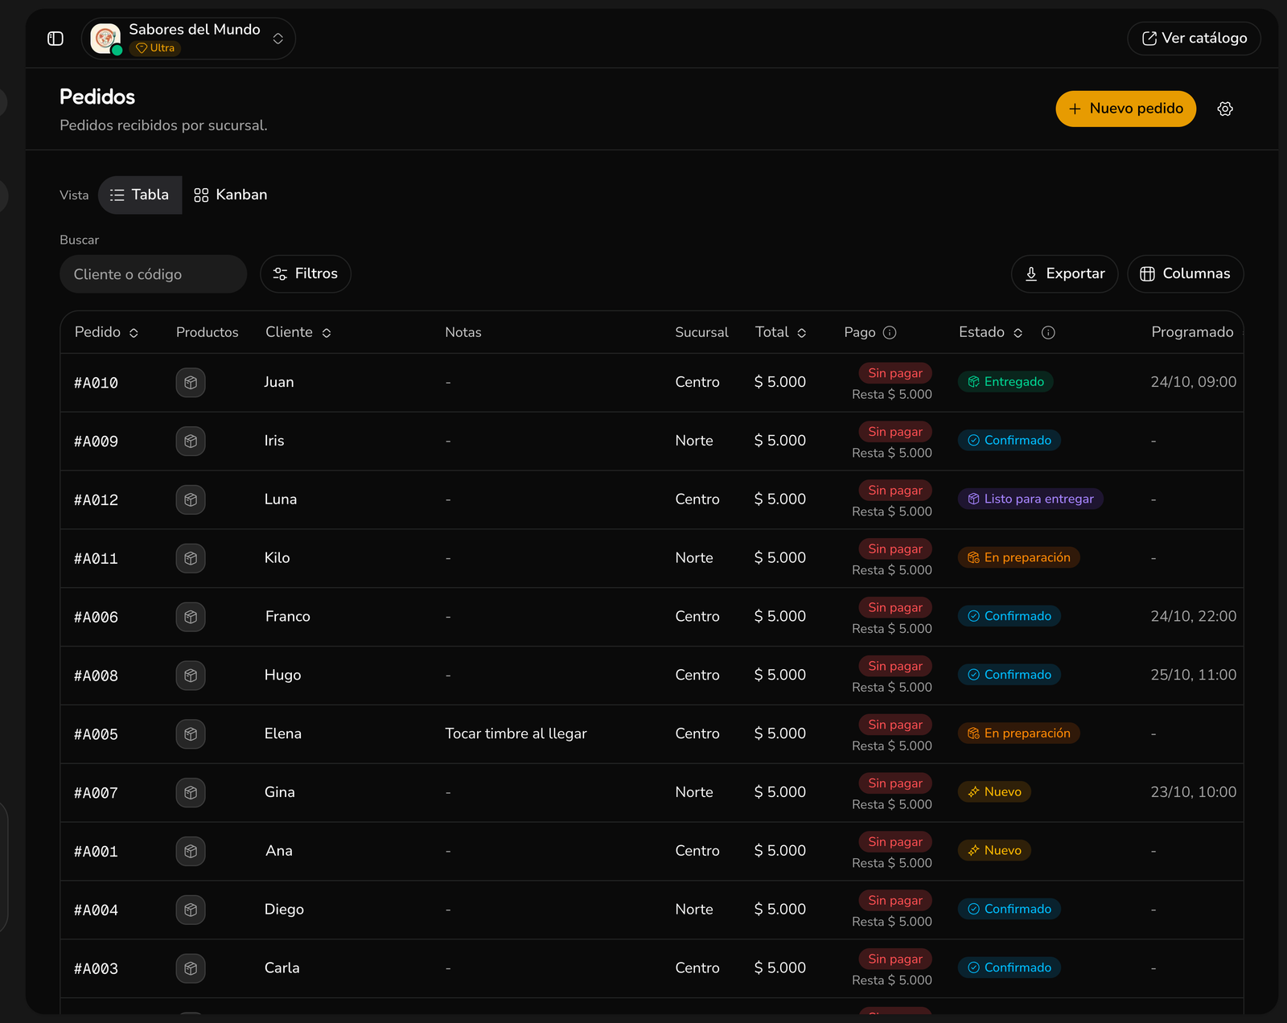Click En preparación status for Kilo

[1019, 558]
